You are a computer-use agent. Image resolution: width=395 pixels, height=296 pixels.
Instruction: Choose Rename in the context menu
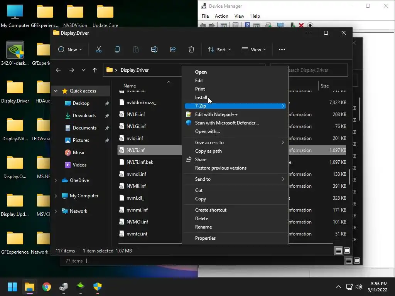tap(235, 227)
